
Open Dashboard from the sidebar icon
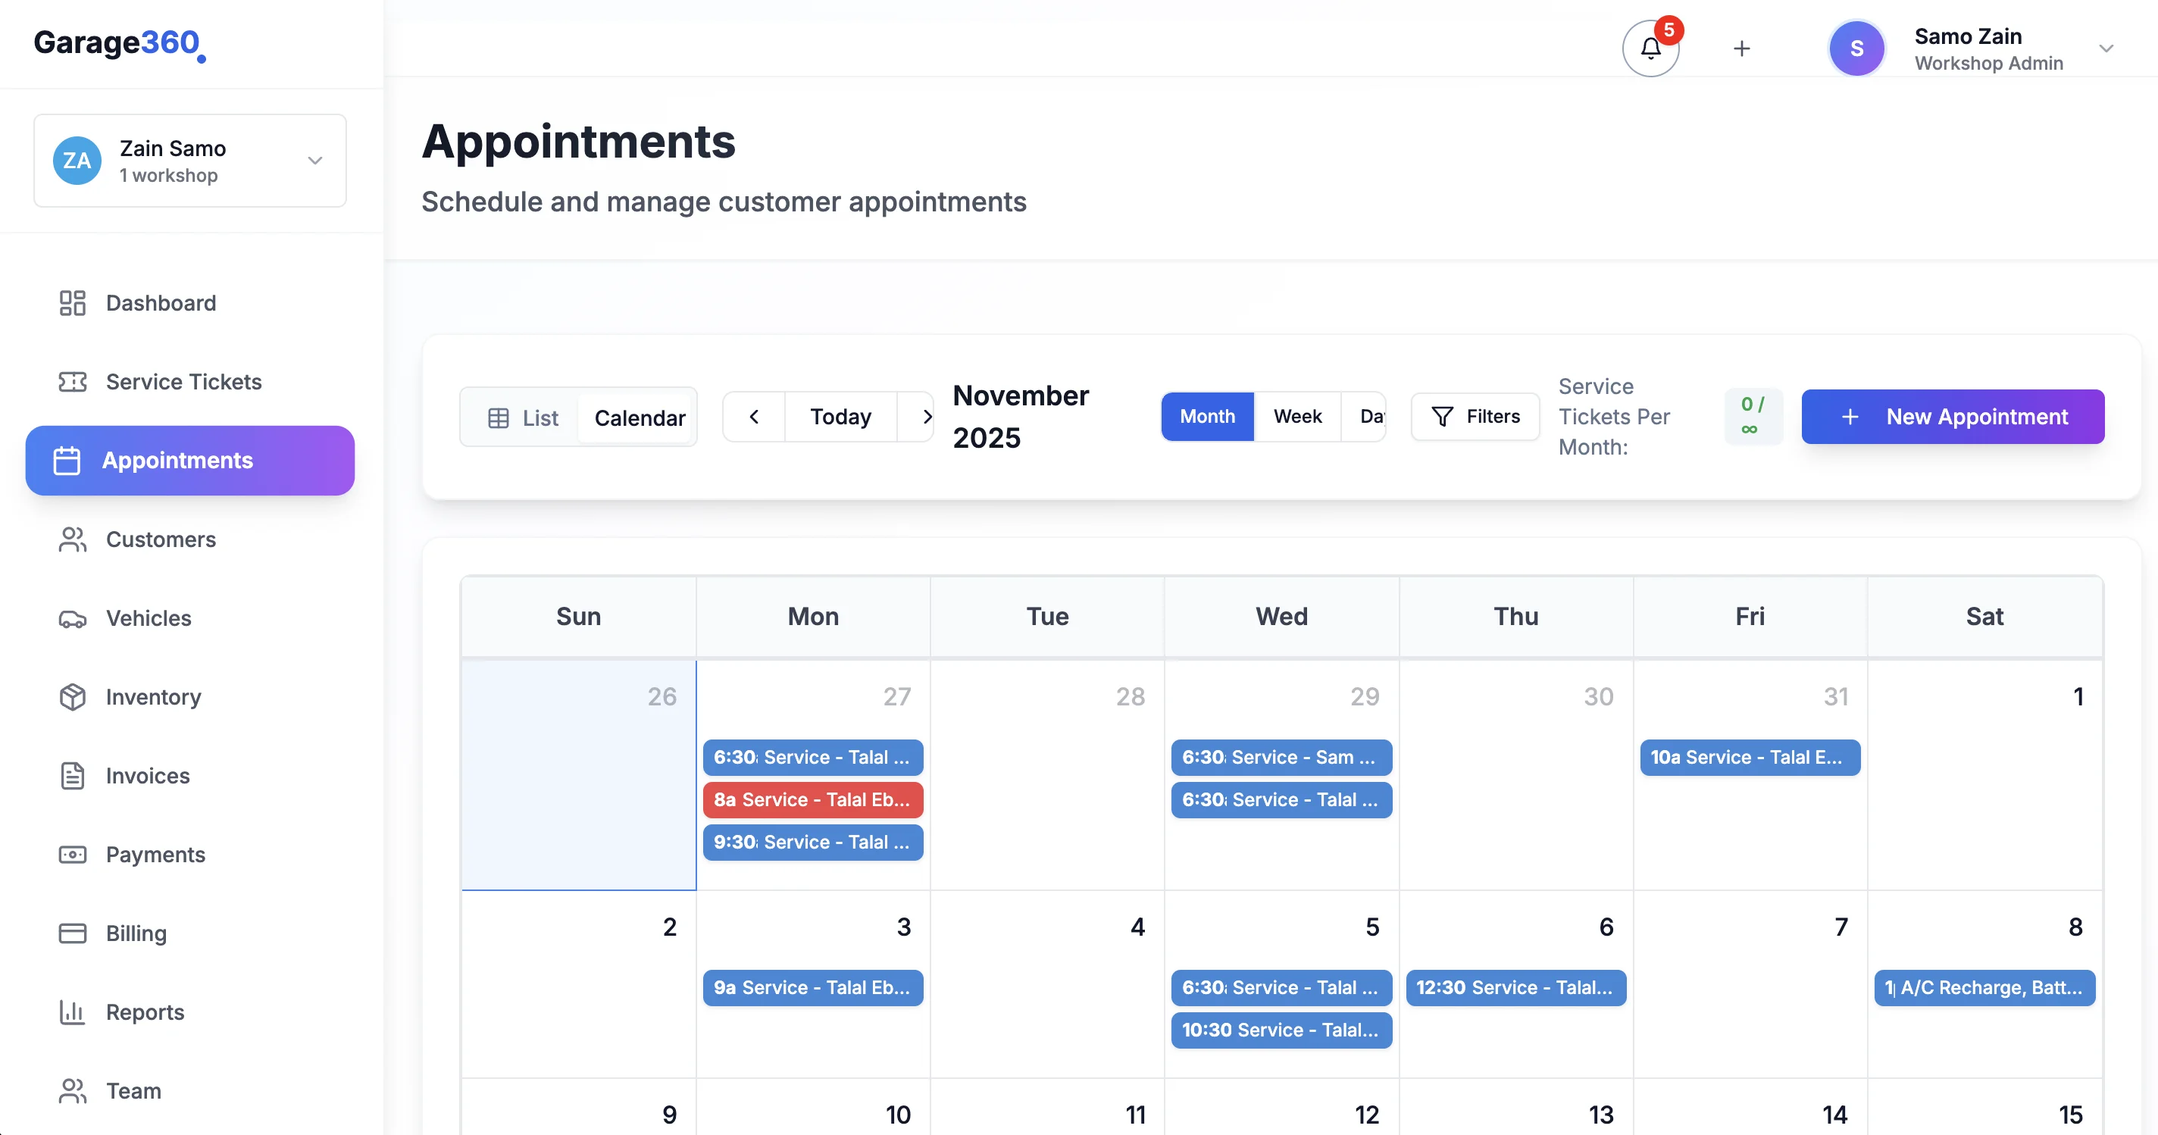(x=72, y=303)
